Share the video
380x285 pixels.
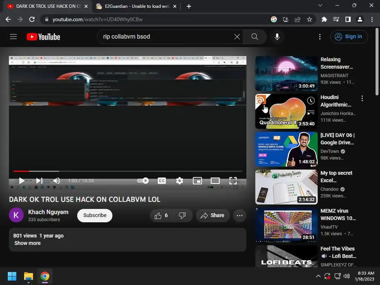pyautogui.click(x=213, y=216)
